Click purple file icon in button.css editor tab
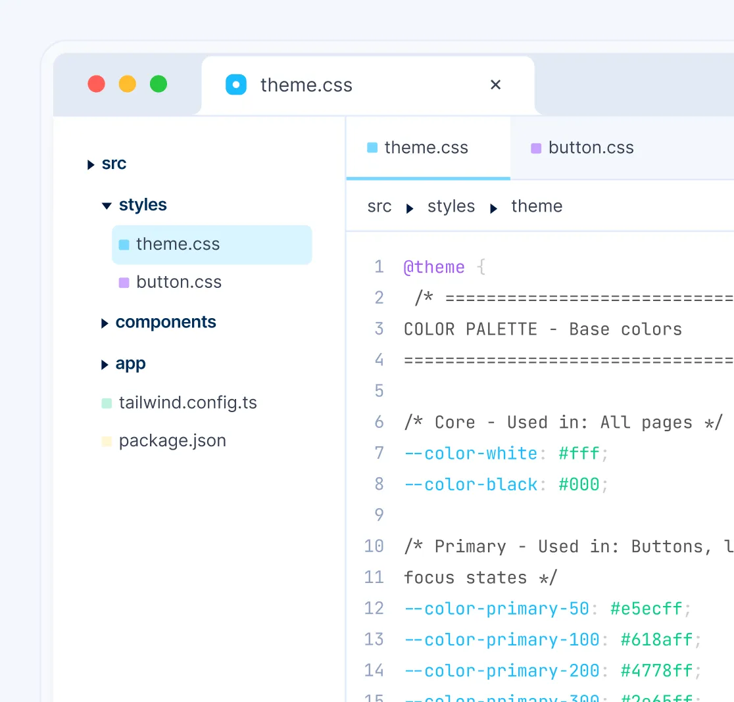This screenshot has width=734, height=702. click(x=536, y=149)
